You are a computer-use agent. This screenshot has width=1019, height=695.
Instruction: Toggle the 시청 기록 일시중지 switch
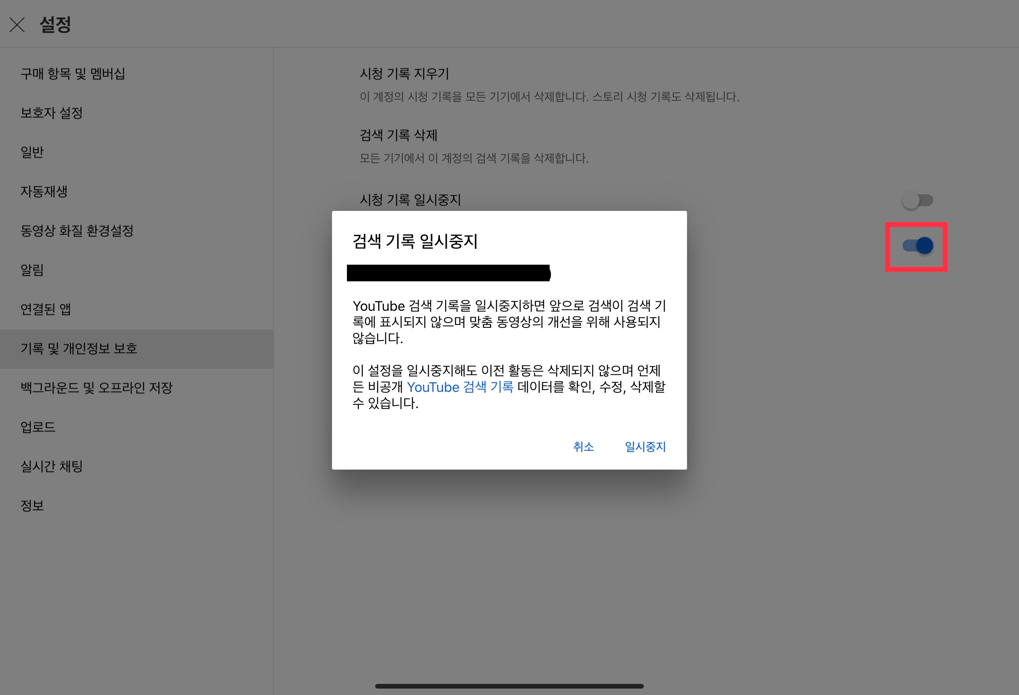(917, 201)
